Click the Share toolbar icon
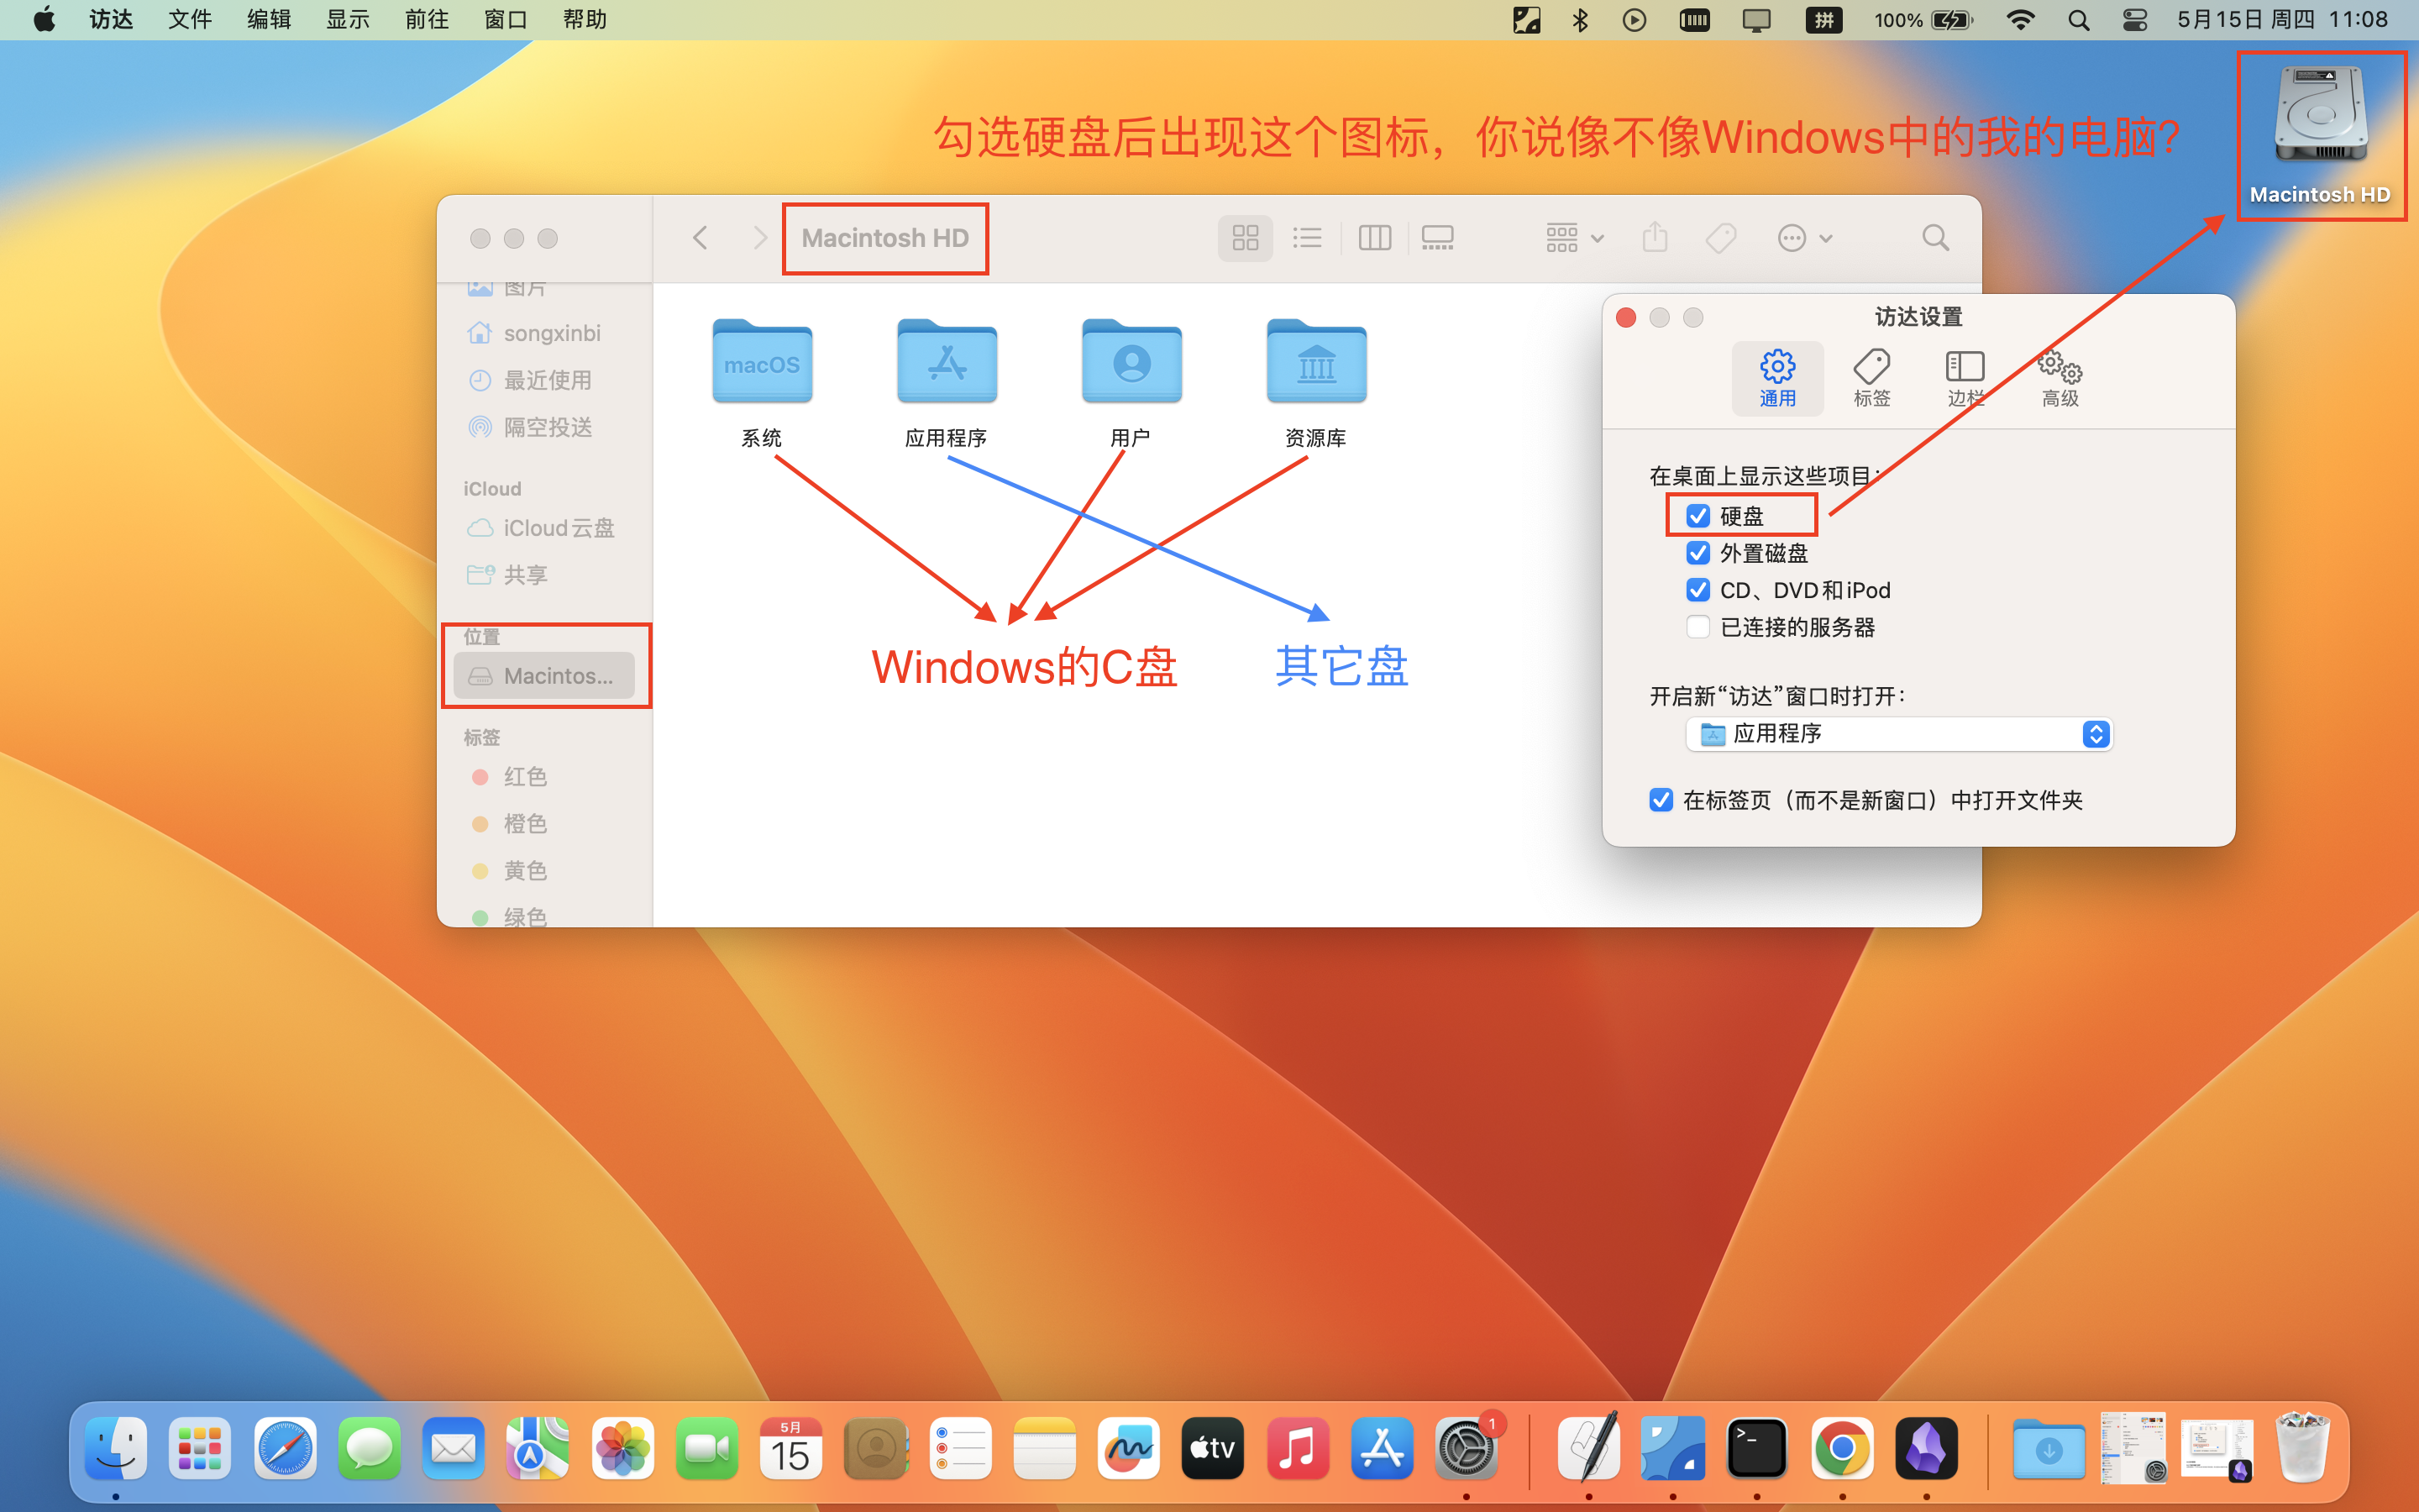The width and height of the screenshot is (2419, 1512). pos(1656,238)
